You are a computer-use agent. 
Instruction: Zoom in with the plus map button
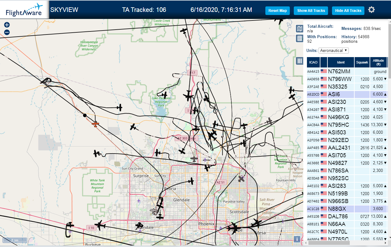pyautogui.click(x=7, y=25)
